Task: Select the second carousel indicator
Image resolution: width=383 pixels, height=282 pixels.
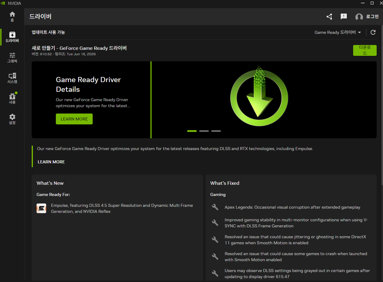Action: tap(204, 131)
